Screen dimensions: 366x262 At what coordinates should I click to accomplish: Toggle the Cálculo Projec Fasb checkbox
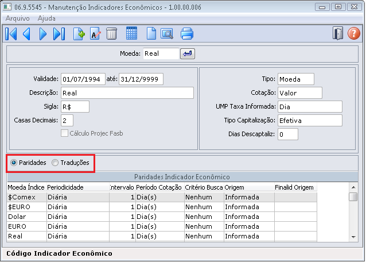click(64, 133)
